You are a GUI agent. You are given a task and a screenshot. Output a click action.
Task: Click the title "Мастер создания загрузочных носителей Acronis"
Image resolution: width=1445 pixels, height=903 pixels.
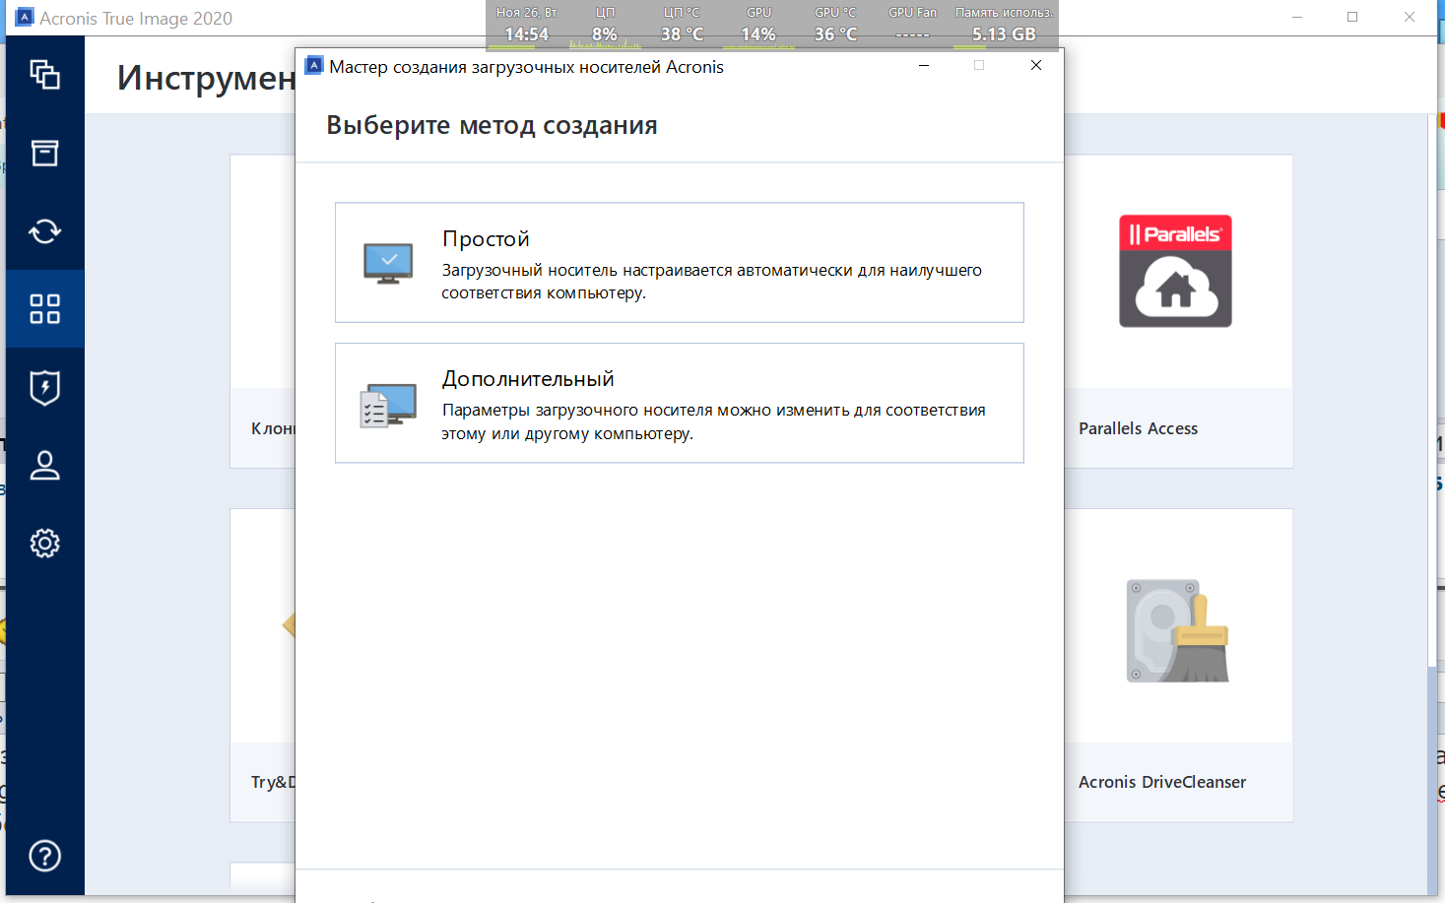(x=526, y=67)
